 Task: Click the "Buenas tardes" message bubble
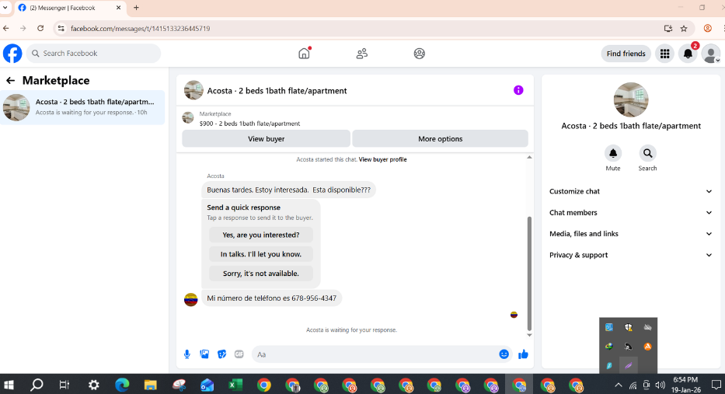click(x=288, y=190)
